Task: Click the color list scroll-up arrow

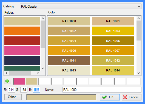Action: tap(138, 18)
